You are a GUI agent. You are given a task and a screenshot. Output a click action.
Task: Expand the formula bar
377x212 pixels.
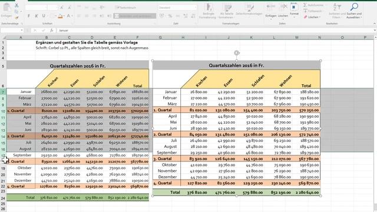pos(375,31)
